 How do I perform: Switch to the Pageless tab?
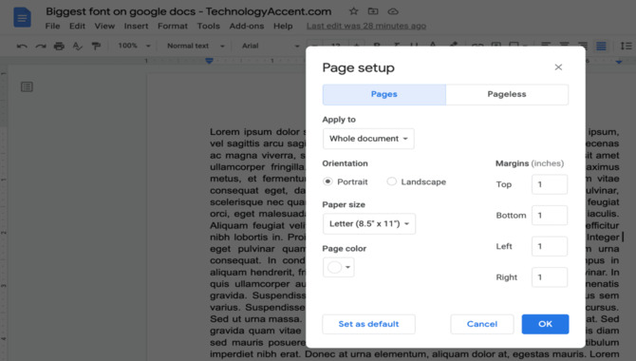[x=507, y=94]
